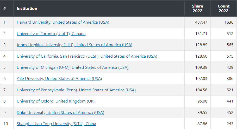Sort by Share 2022 column header
237x129 pixels.
click(x=197, y=8)
